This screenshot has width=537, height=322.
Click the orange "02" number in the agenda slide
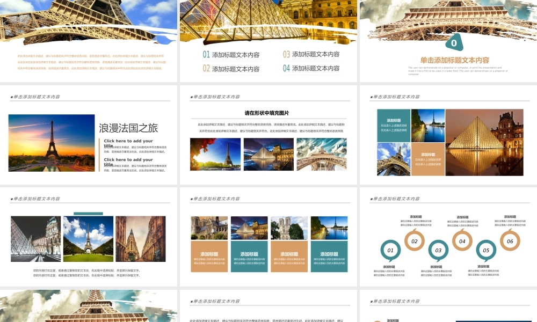(x=206, y=68)
